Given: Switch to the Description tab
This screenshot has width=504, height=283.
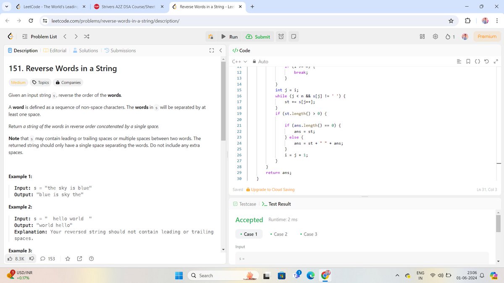Looking at the screenshot, I should (x=23, y=50).
